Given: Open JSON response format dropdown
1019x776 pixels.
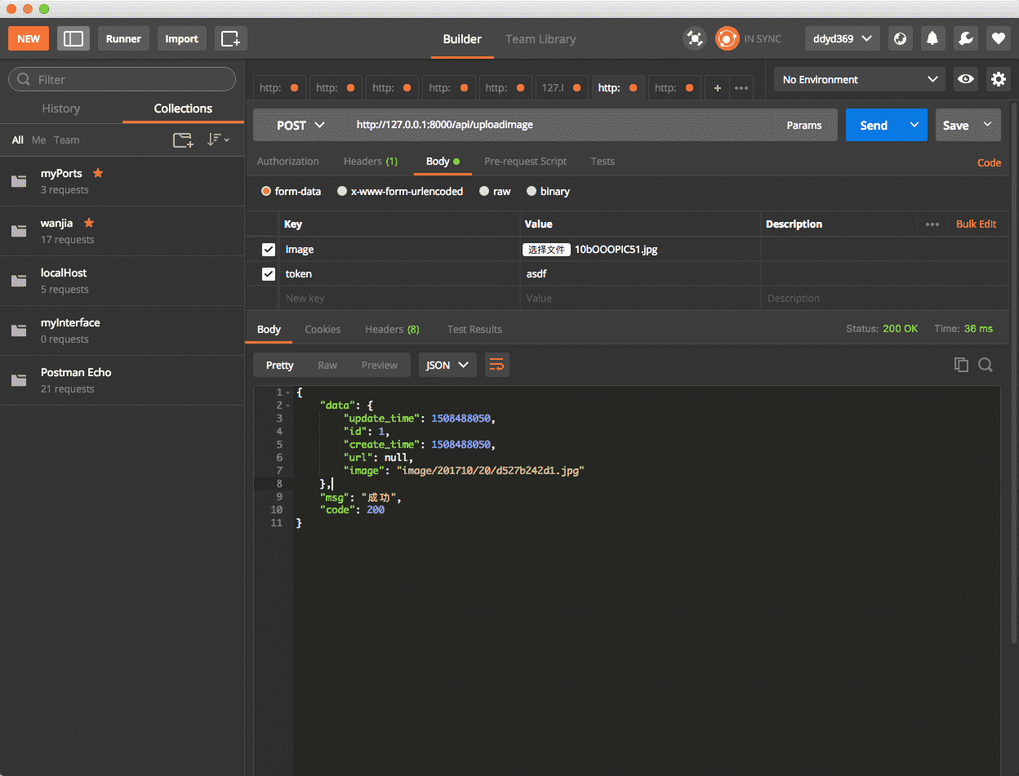Looking at the screenshot, I should point(447,365).
